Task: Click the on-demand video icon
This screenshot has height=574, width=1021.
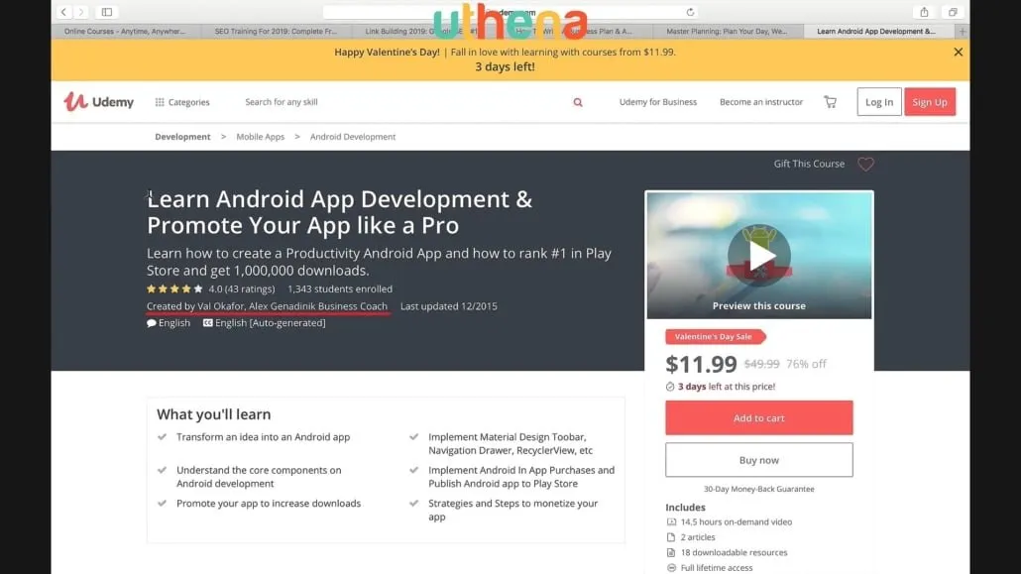Action: [671, 521]
